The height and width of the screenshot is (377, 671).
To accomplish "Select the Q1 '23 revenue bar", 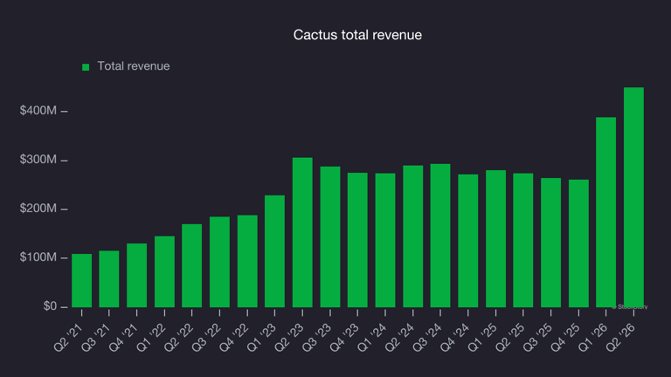I will (274, 251).
